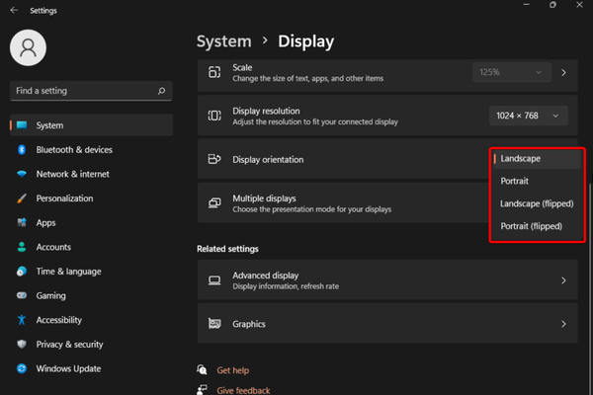
Task: Open the Advanced display settings
Action: coord(387,280)
